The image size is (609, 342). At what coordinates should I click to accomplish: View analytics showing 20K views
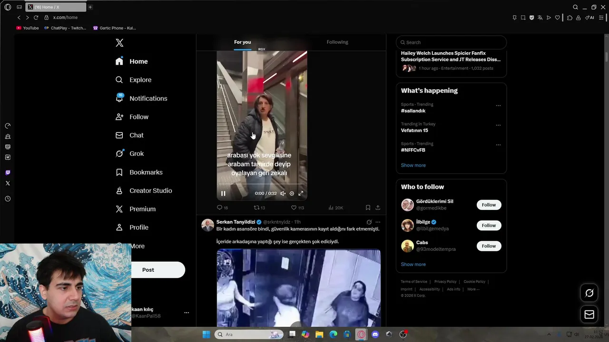pyautogui.click(x=335, y=208)
